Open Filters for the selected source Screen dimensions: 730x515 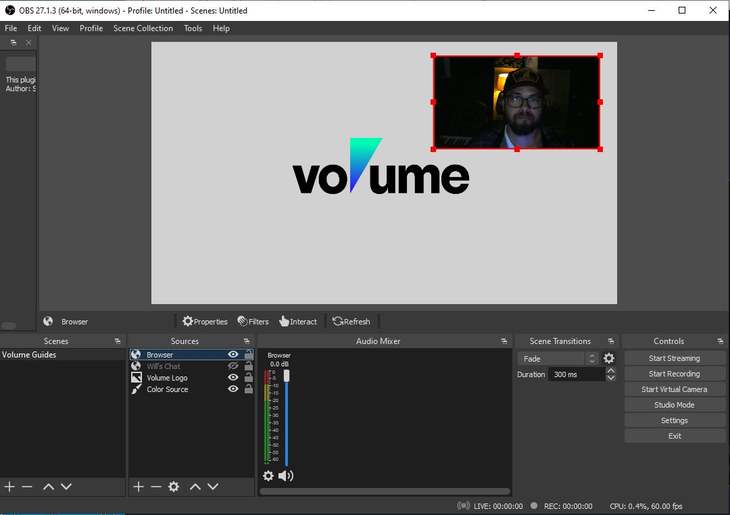click(253, 321)
